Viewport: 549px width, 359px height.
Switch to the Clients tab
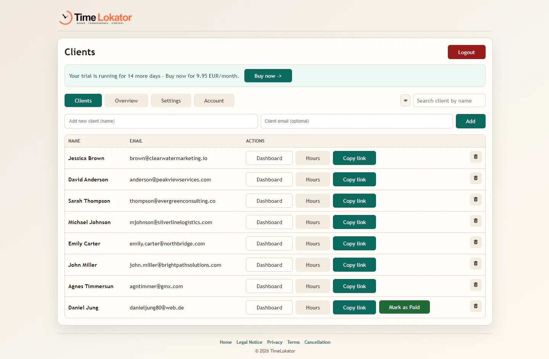click(x=83, y=101)
